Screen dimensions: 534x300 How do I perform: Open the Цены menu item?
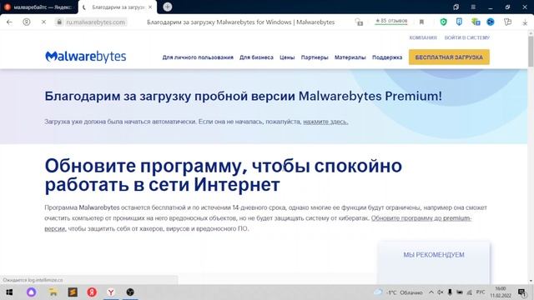[x=287, y=57]
